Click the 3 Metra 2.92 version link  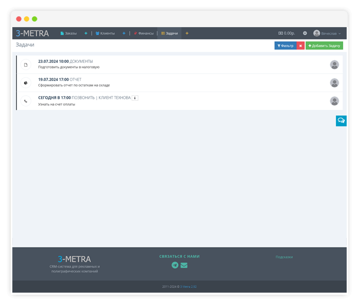point(188,287)
